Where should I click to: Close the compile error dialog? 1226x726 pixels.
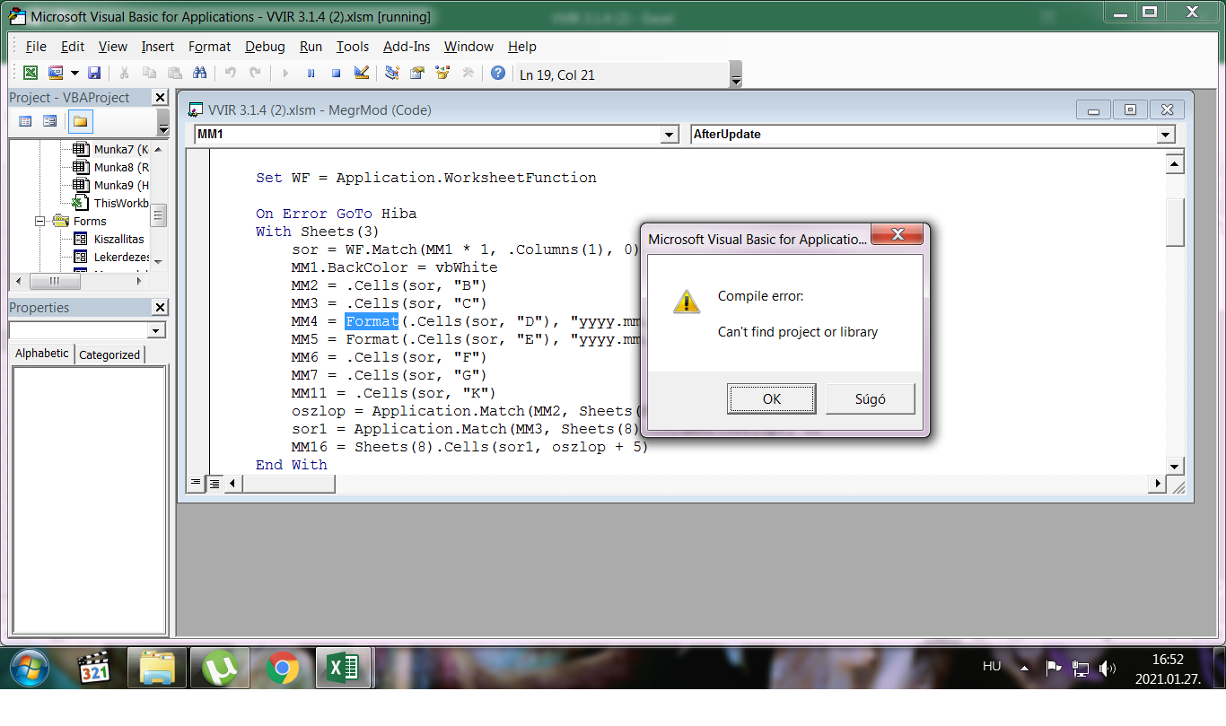[897, 236]
